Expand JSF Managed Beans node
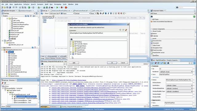This screenshot has height=111, width=197. pyautogui.click(x=71, y=52)
